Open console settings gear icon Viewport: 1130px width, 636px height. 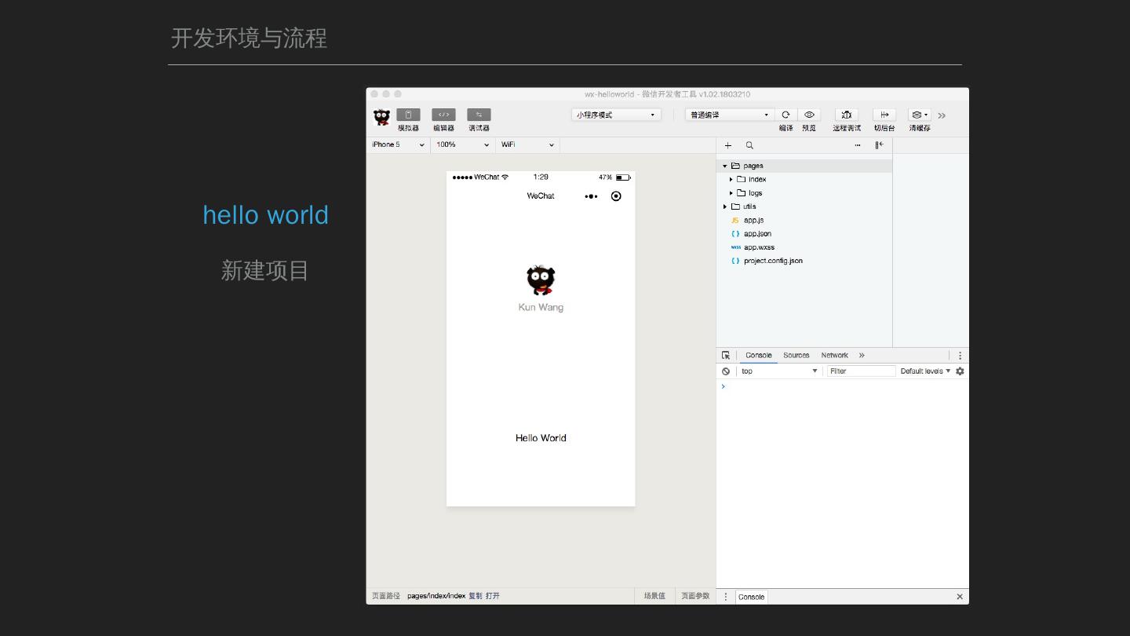(x=960, y=371)
